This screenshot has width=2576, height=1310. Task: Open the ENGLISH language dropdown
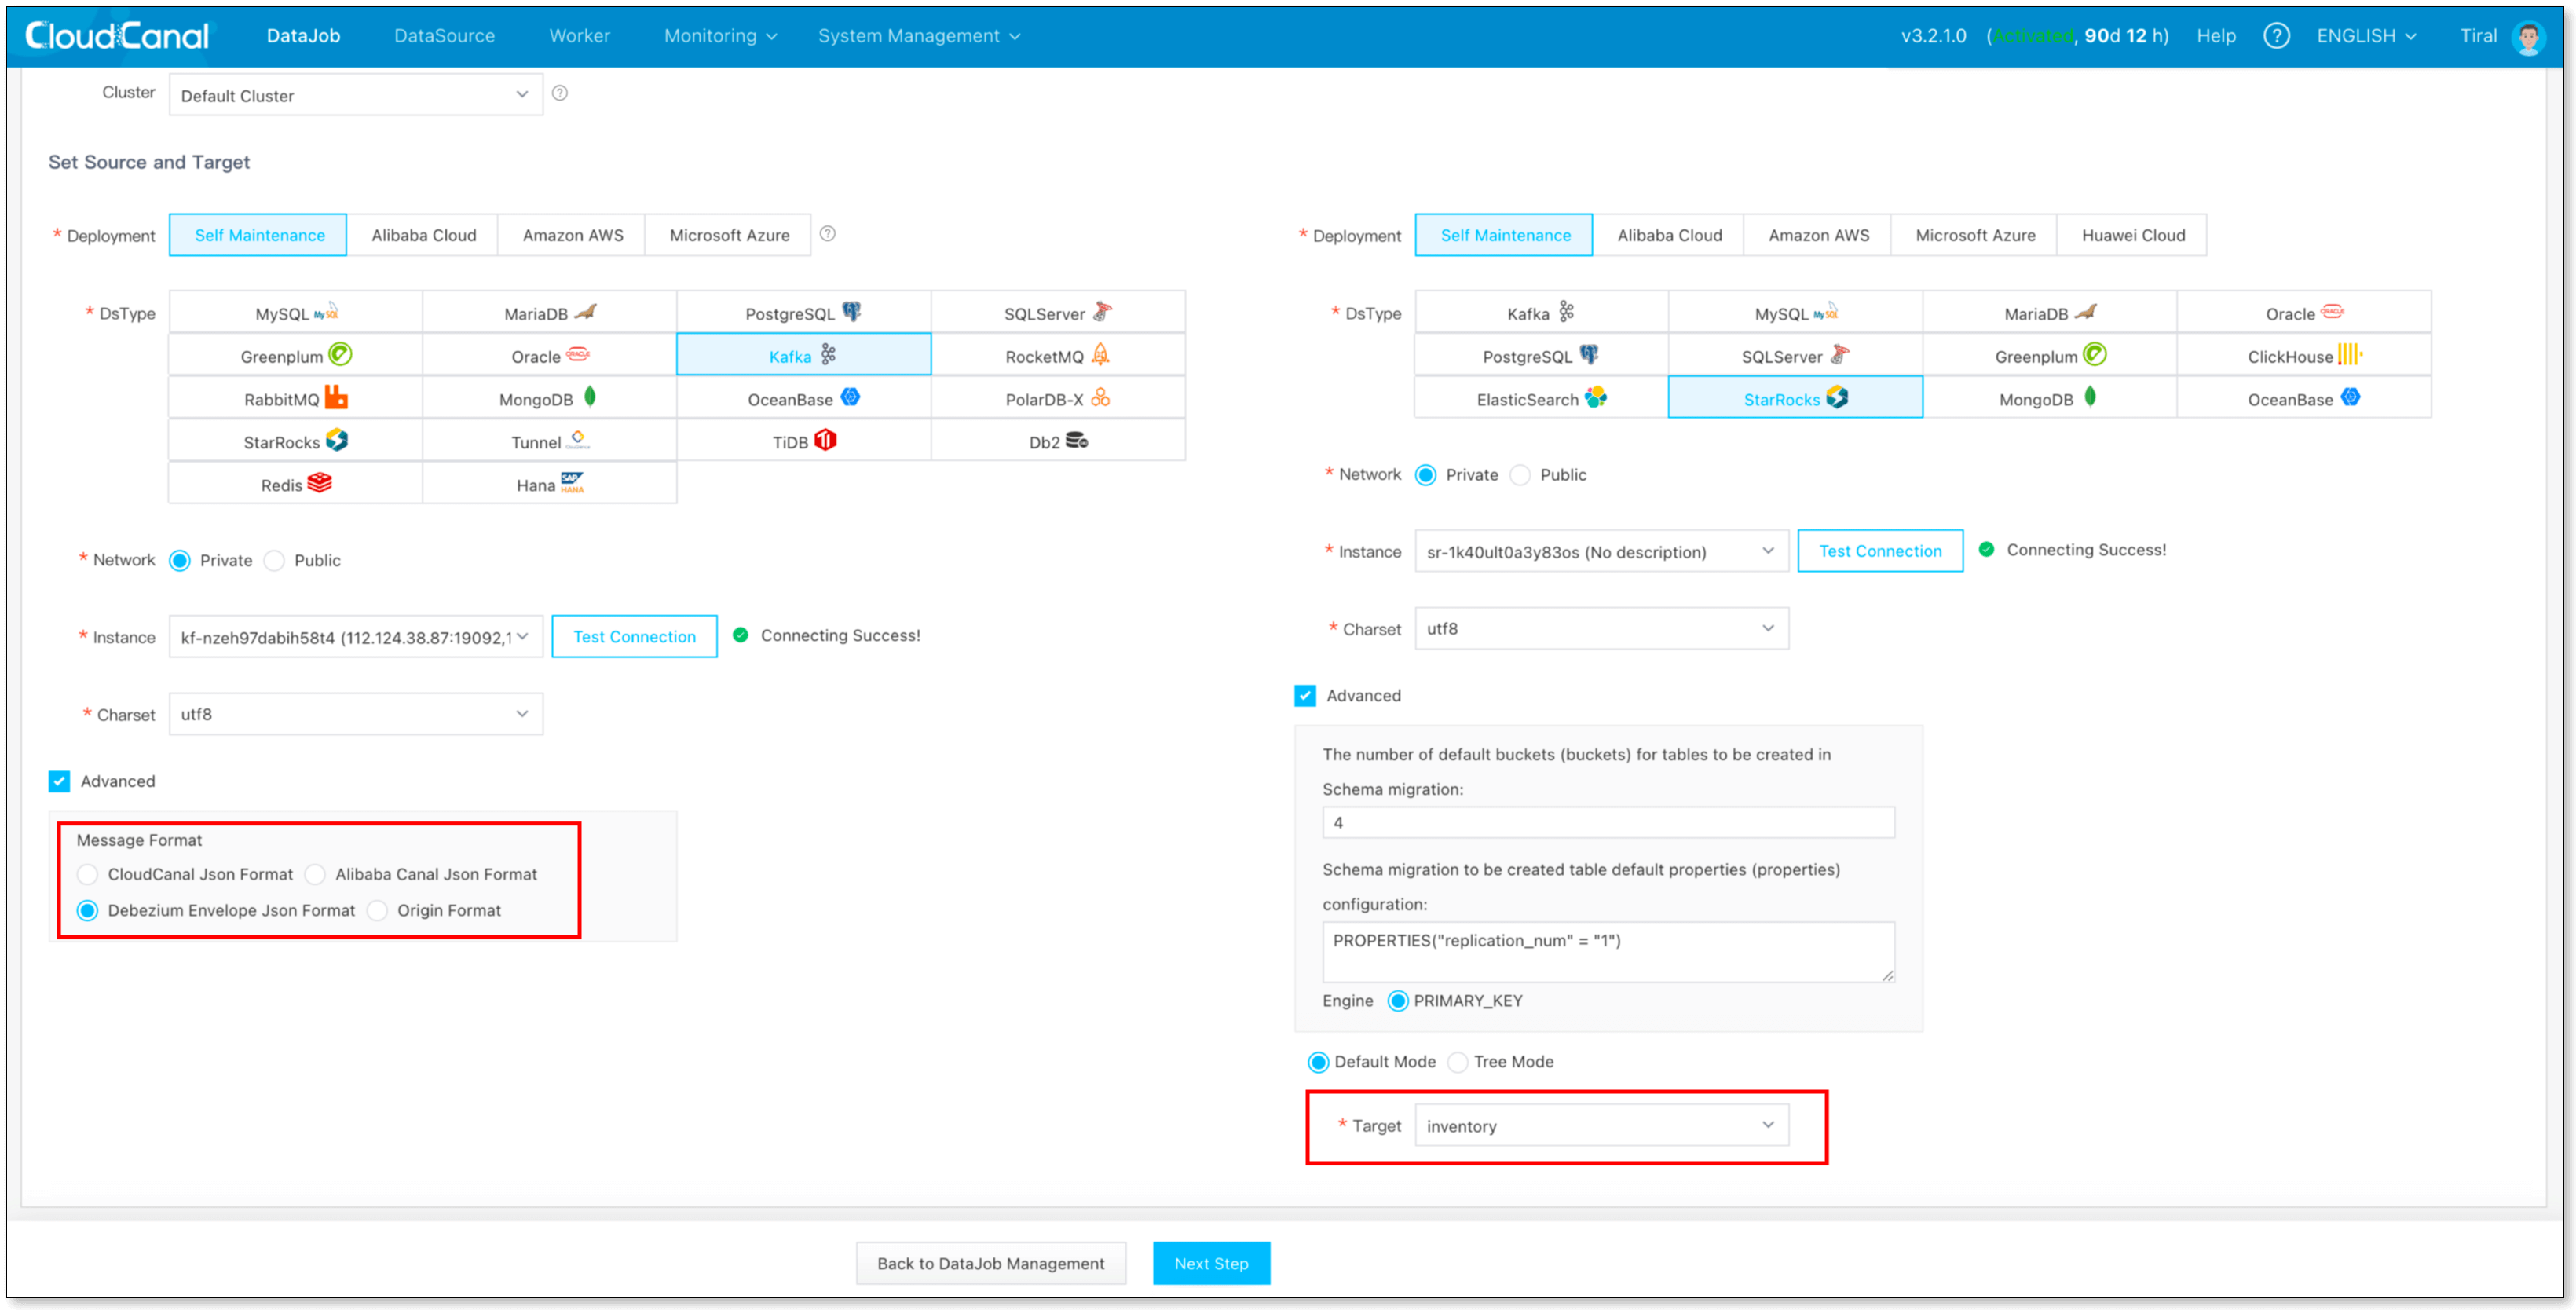[2365, 36]
